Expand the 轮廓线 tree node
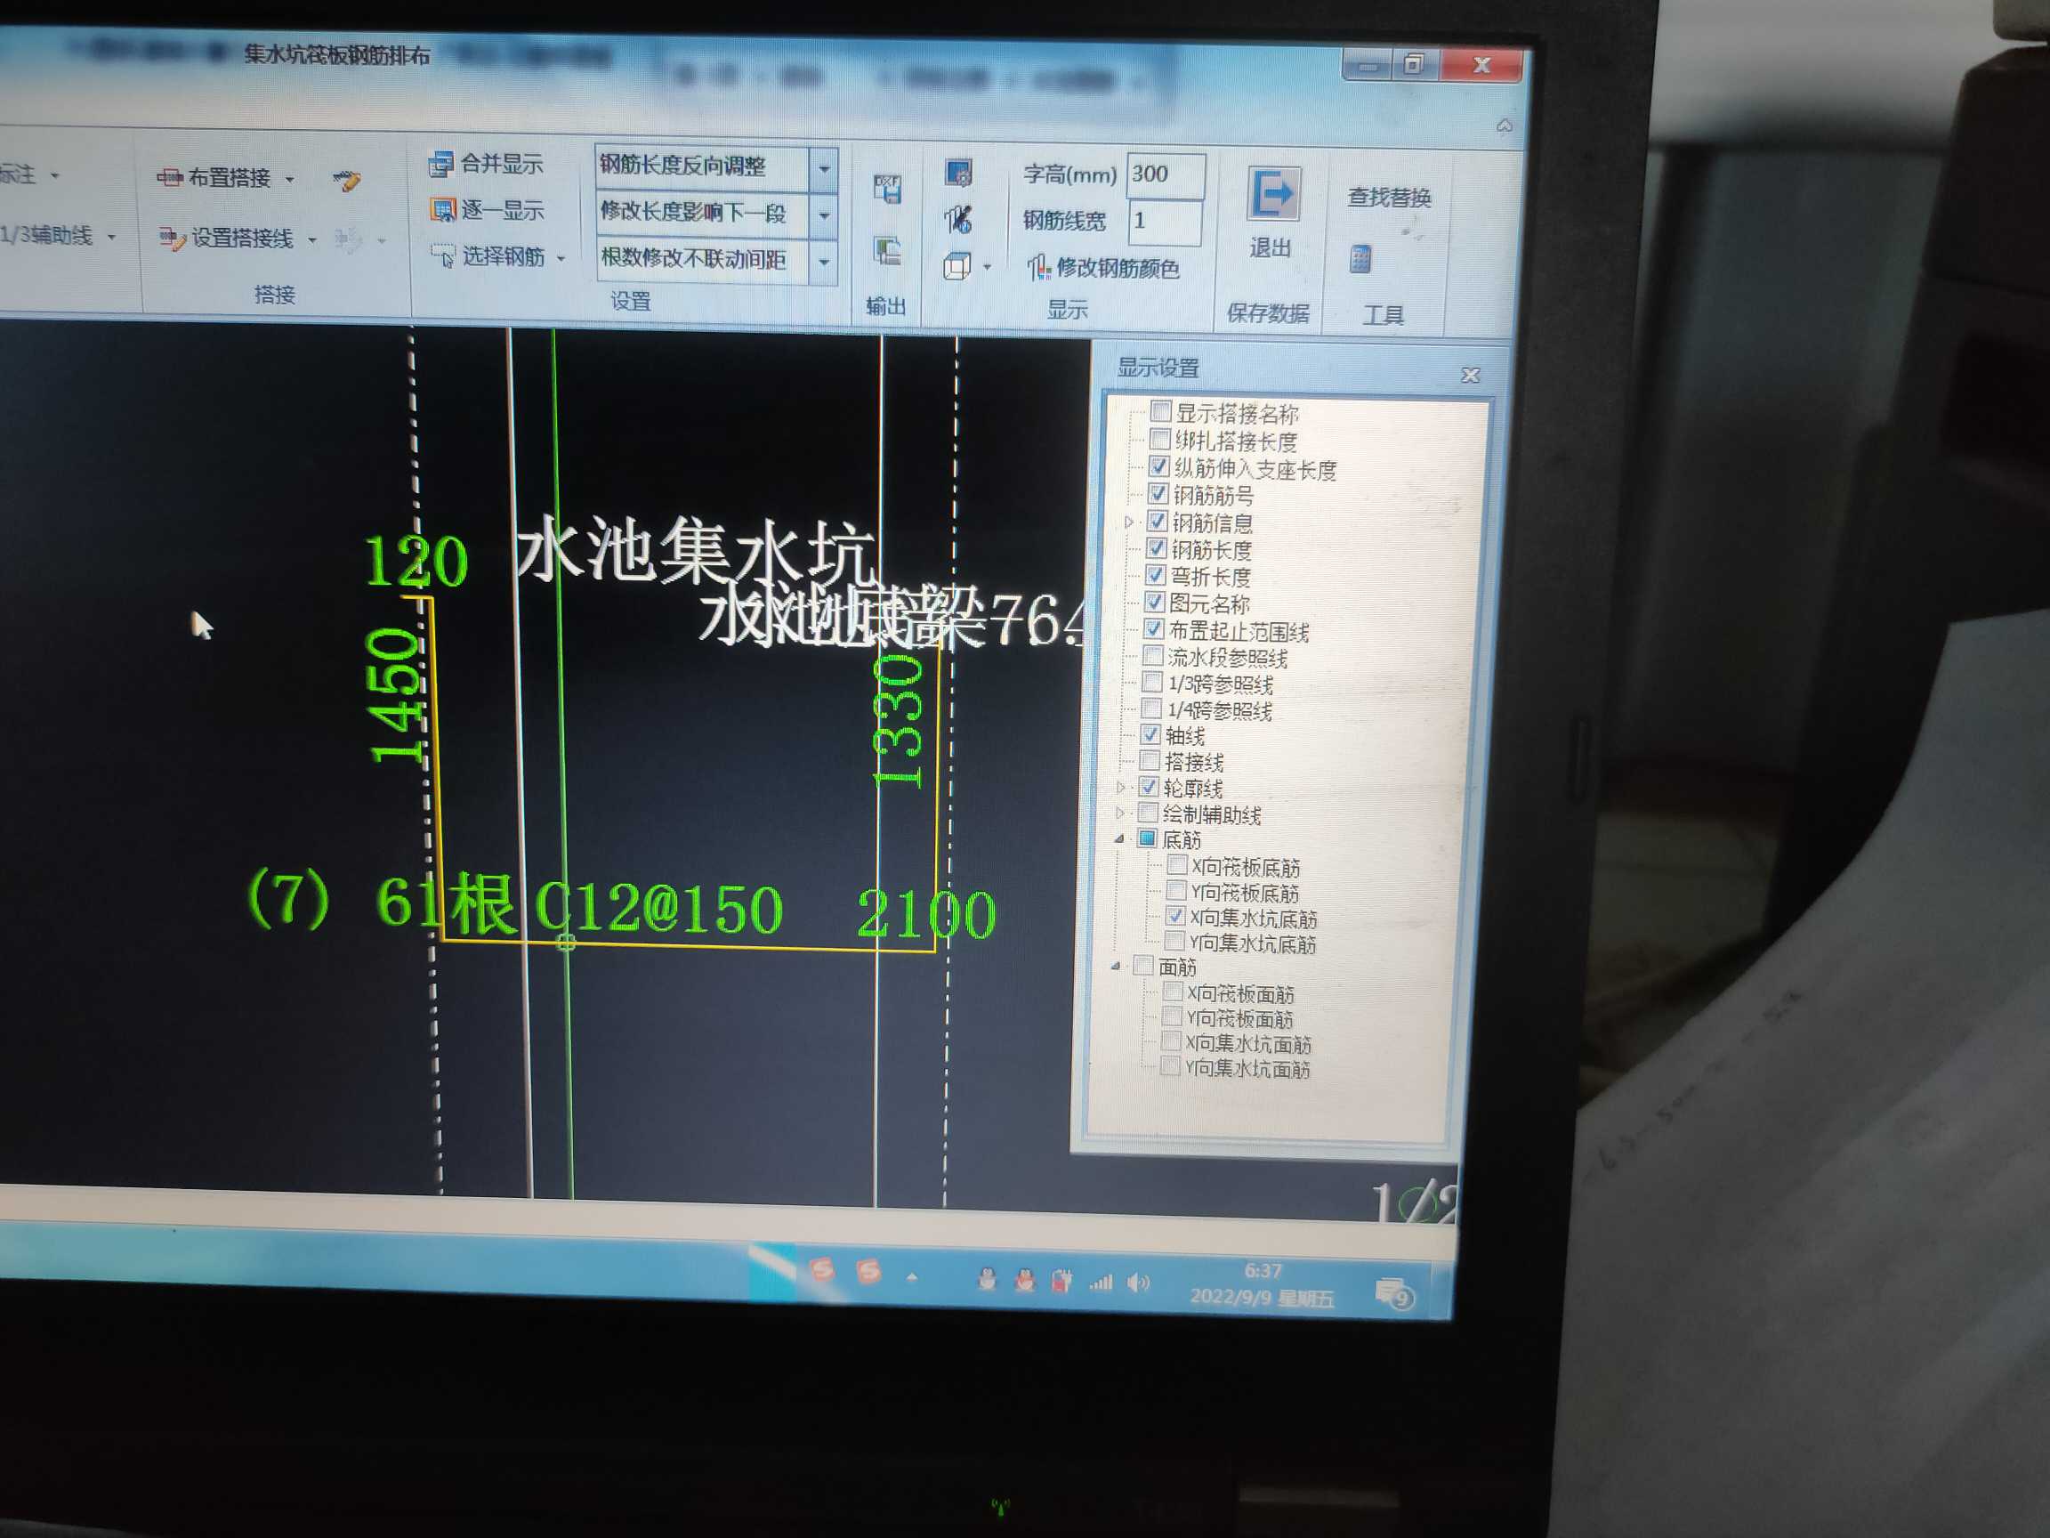The height and width of the screenshot is (1538, 2050). (1120, 788)
